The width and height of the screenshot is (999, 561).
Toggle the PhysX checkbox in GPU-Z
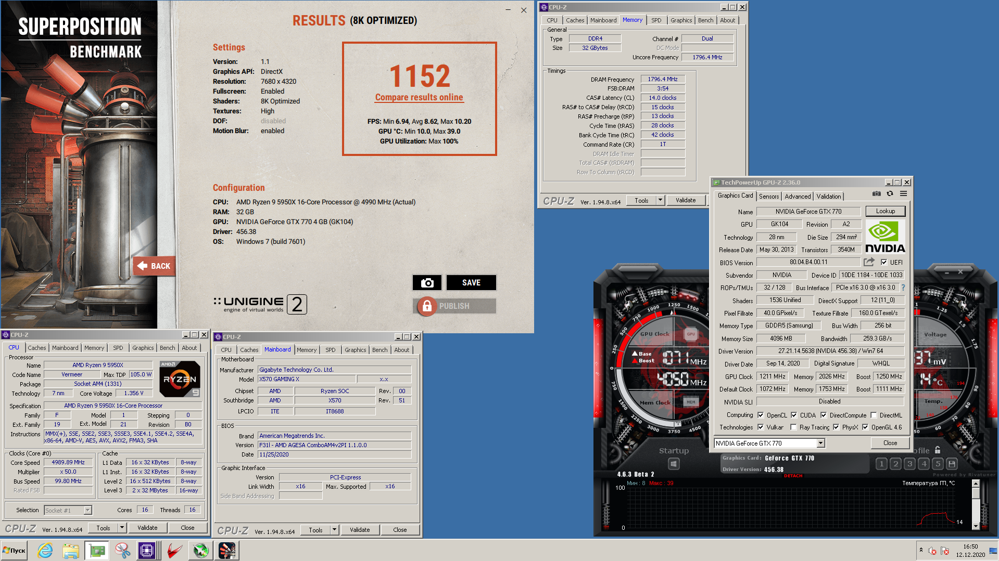(x=836, y=427)
